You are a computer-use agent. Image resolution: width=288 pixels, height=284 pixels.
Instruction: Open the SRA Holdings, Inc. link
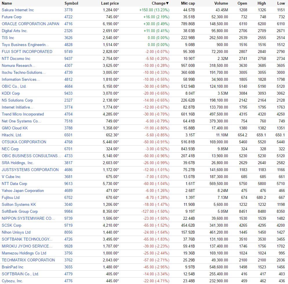click(18, 163)
